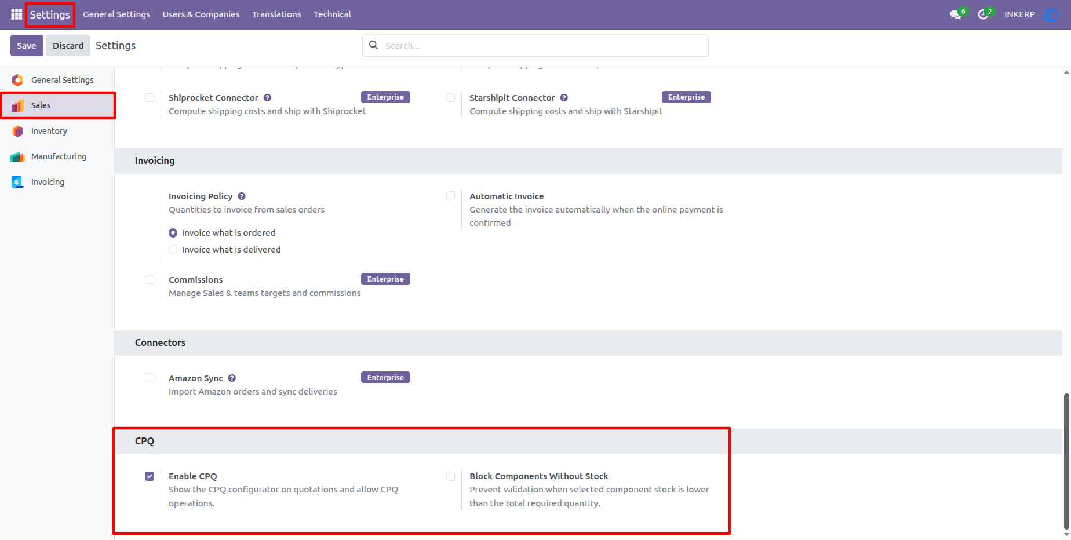Click the Shiprocket Connector label
The height and width of the screenshot is (540, 1071).
213,98
